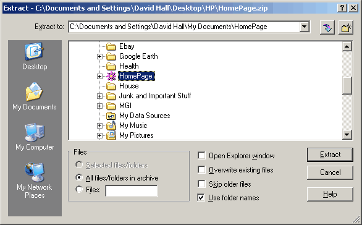
Task: Select the My Music folder name
Action: pyautogui.click(x=133, y=125)
